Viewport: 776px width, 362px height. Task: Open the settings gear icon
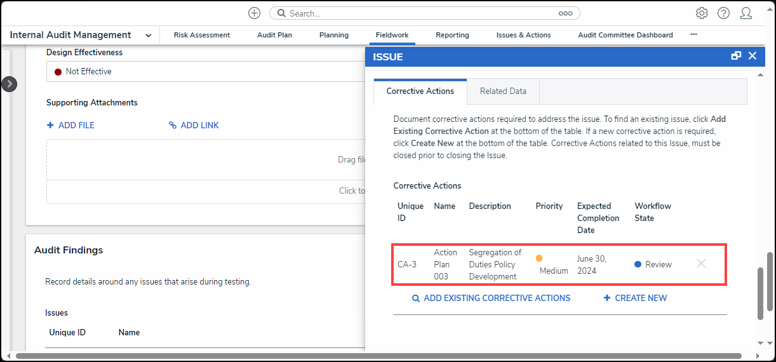coord(702,13)
